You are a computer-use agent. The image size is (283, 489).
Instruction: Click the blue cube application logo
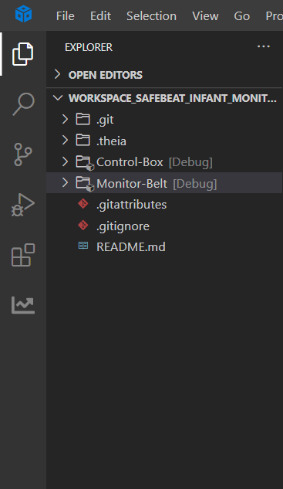(24, 14)
